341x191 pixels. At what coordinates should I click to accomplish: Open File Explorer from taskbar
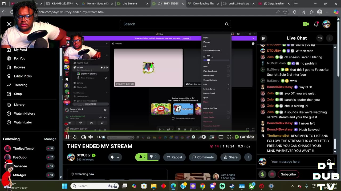[x=154, y=186]
